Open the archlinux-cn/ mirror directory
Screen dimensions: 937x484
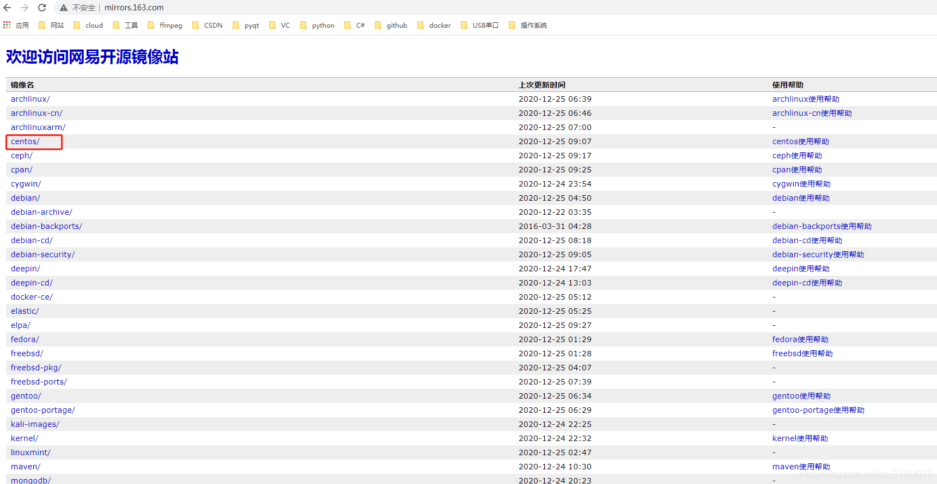[36, 113]
